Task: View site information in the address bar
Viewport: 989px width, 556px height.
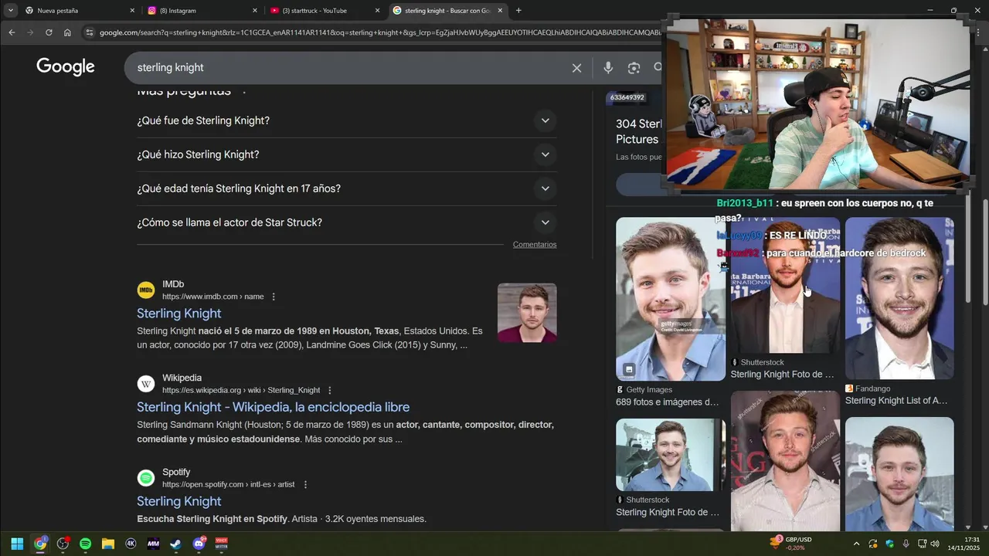Action: point(90,32)
